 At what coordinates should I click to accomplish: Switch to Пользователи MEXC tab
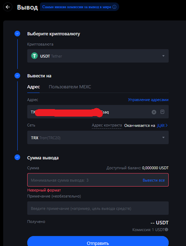point(70,87)
